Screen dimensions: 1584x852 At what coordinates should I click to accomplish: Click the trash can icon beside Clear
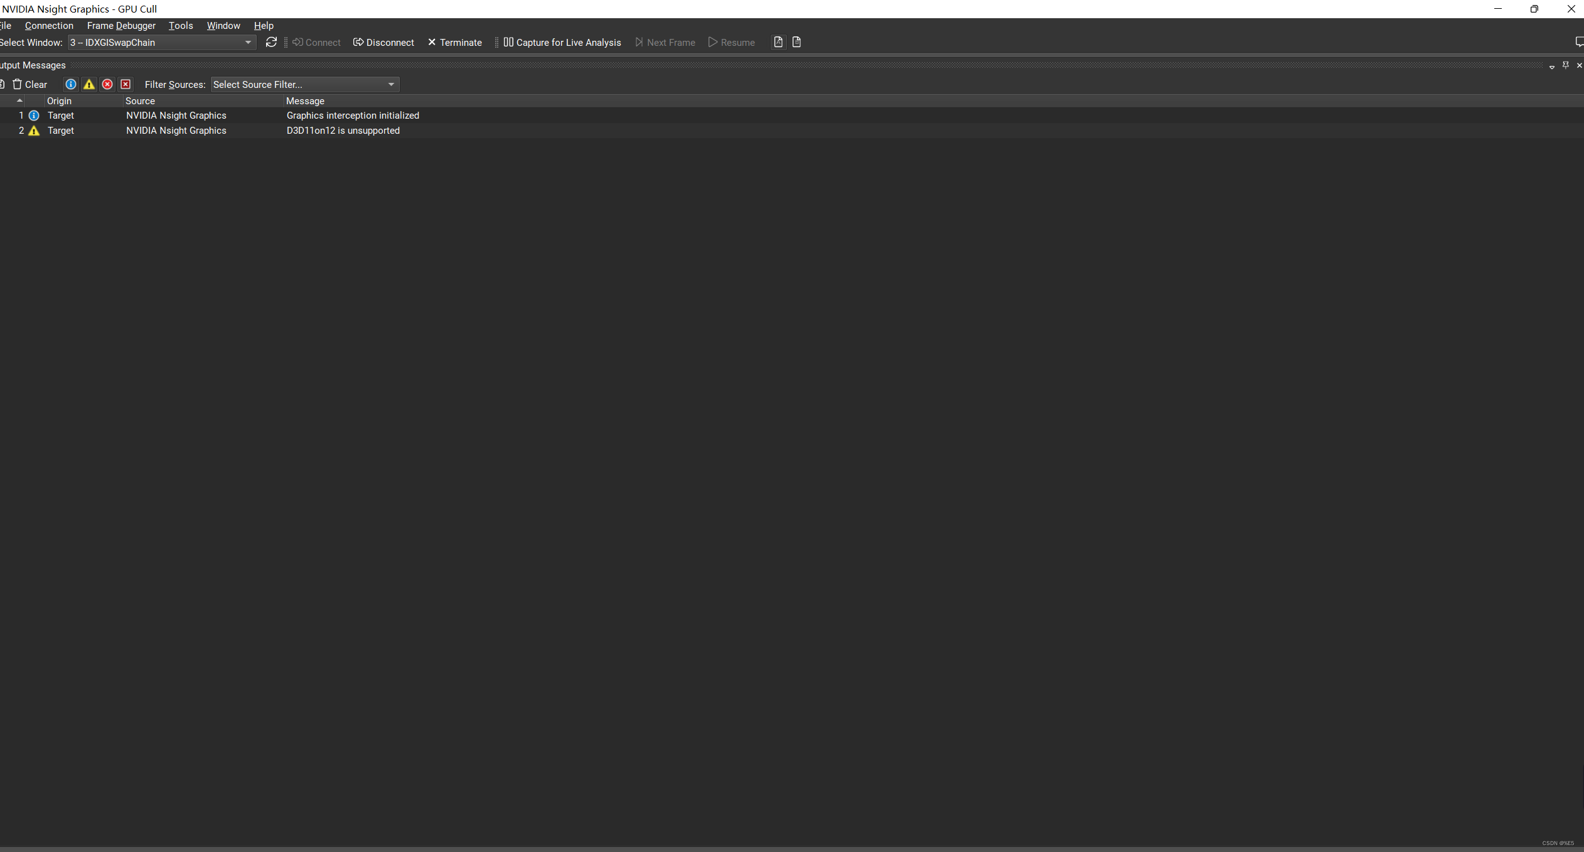coord(17,84)
